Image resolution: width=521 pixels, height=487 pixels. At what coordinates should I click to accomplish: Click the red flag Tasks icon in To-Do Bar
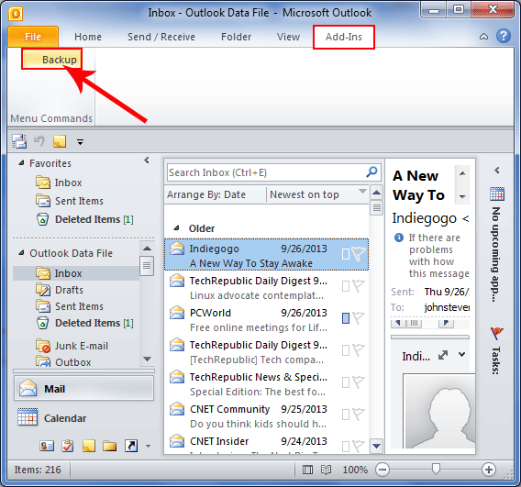point(497,333)
